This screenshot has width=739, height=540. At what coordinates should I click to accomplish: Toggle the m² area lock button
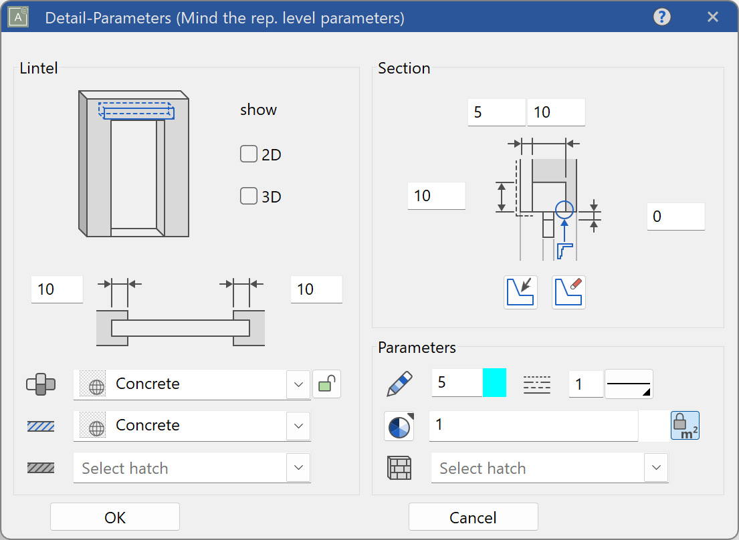click(x=685, y=426)
